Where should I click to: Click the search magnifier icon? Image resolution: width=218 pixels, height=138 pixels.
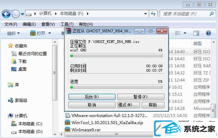pos(212,14)
